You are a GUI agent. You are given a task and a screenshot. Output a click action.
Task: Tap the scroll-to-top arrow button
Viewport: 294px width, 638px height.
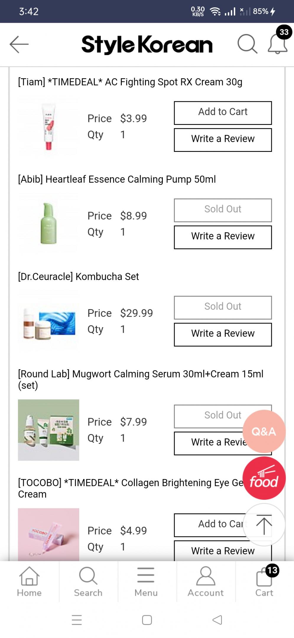264,525
